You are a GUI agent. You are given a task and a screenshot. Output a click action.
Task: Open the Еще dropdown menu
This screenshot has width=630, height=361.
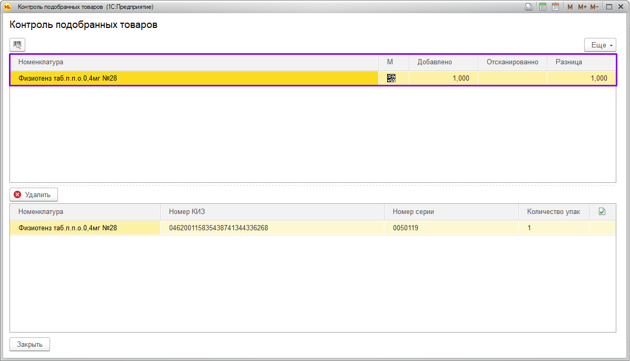600,45
